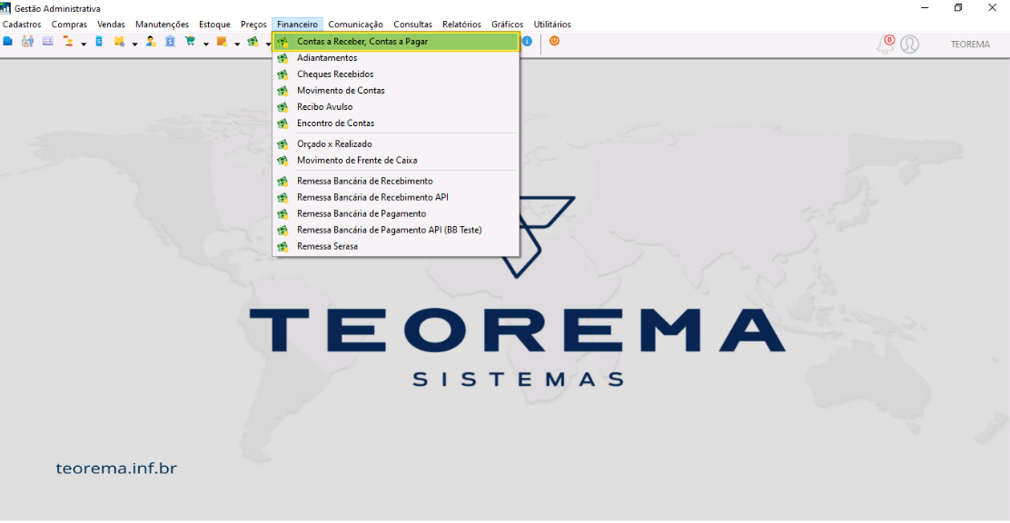
Task: Select Remessa Bancária de Recebimento API
Action: pos(395,197)
